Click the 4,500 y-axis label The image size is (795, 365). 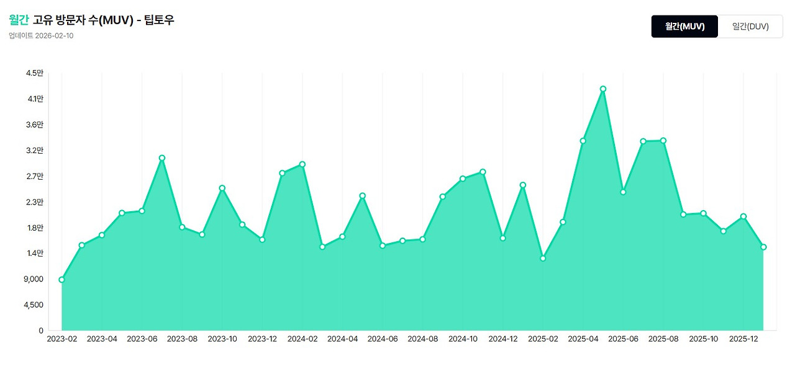coord(34,305)
